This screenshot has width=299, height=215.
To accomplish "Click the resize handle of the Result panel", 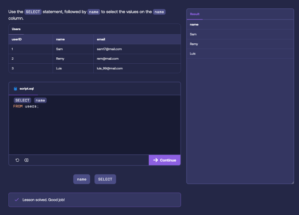I will [x=292, y=182].
